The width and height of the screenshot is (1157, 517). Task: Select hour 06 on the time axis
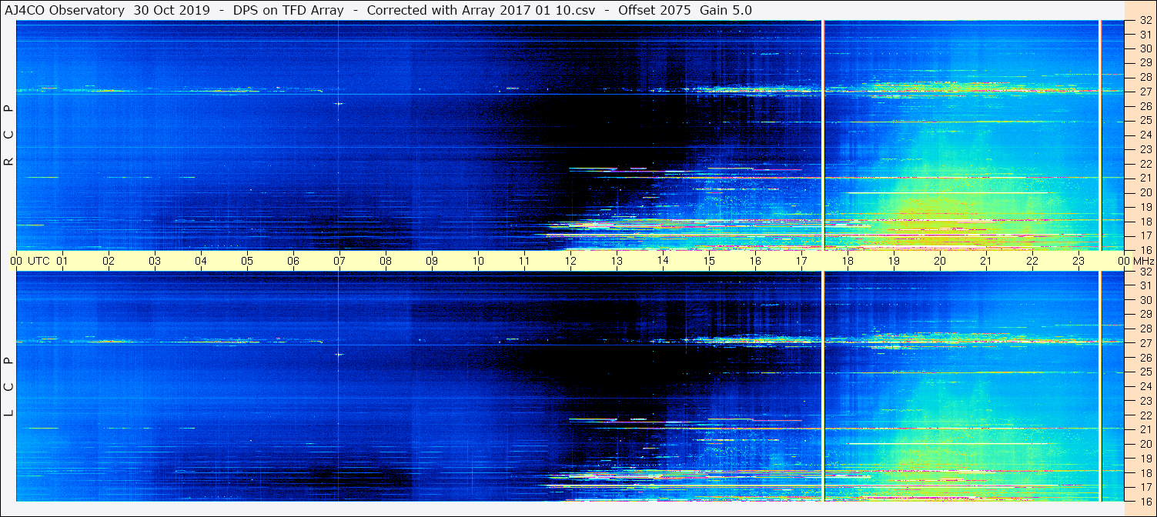(x=293, y=261)
